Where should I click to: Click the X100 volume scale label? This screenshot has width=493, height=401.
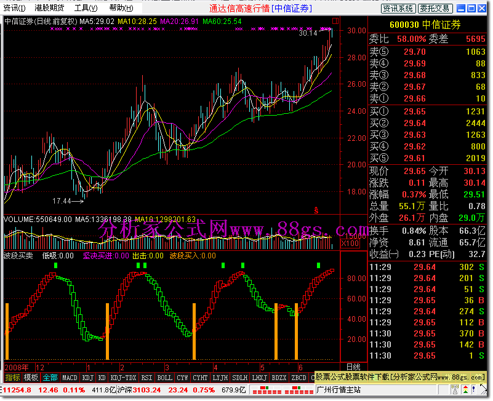click(350, 244)
